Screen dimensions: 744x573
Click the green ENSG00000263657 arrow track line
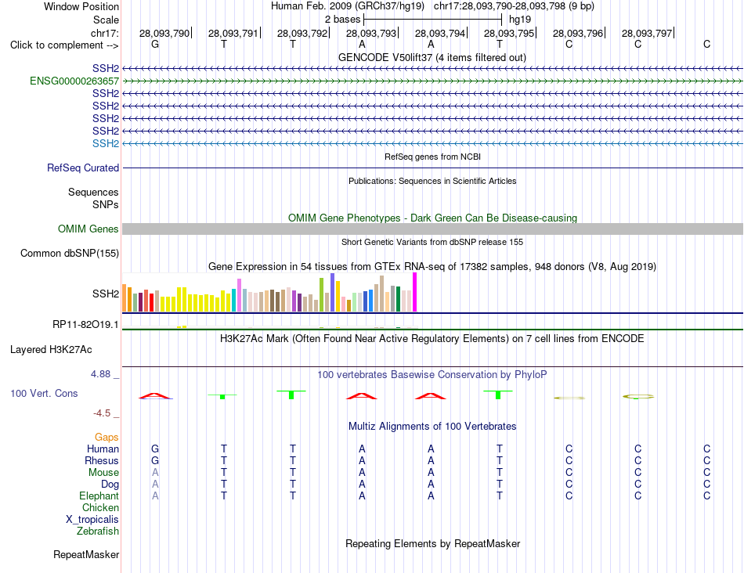432,81
